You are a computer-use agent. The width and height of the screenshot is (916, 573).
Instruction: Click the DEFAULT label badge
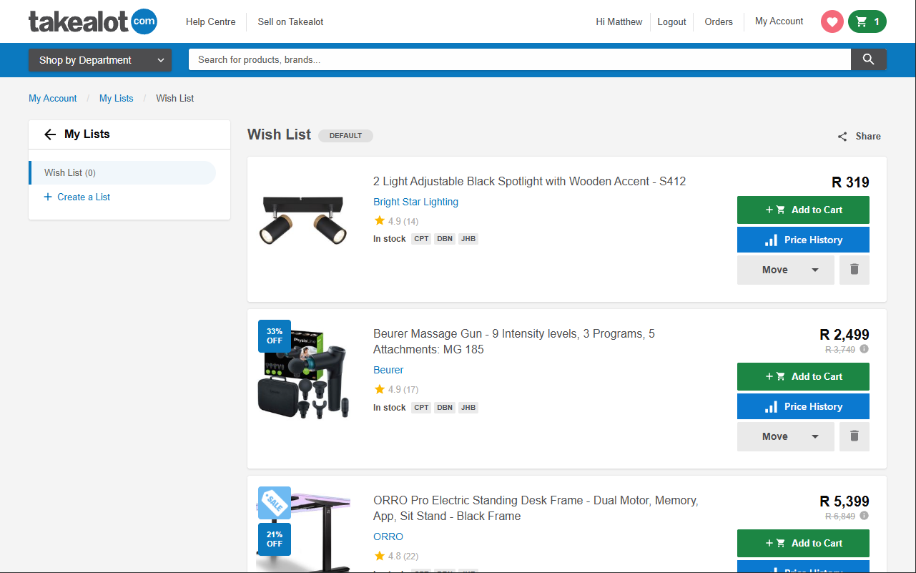(345, 136)
